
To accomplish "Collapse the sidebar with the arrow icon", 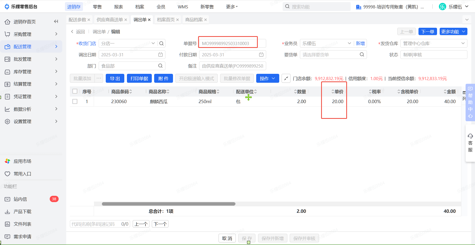I will 56,21.
